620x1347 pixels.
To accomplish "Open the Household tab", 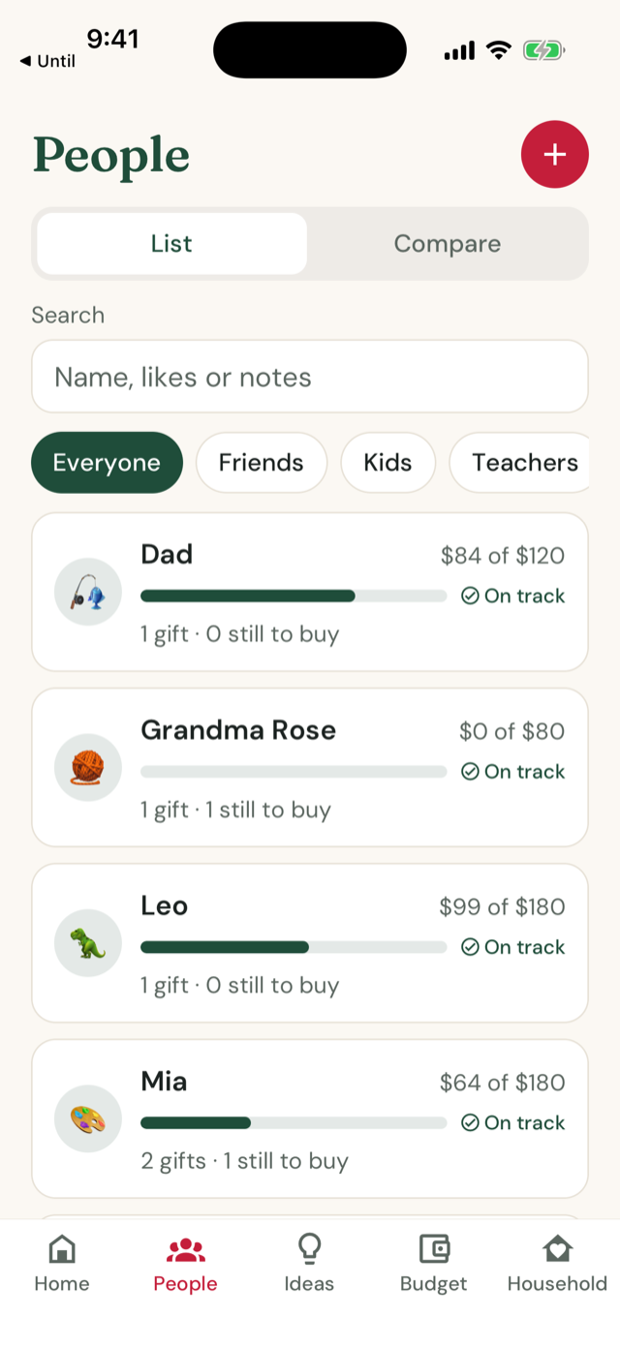I will [557, 1264].
